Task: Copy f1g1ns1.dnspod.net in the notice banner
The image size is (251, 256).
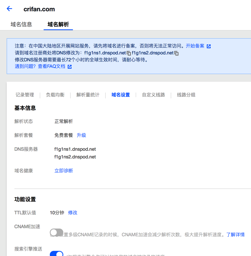Action: coord(129,53)
